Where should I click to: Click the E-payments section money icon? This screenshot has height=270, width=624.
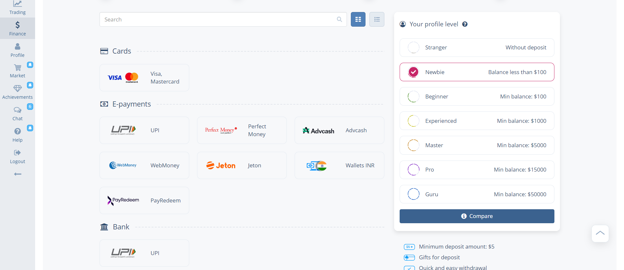(104, 104)
